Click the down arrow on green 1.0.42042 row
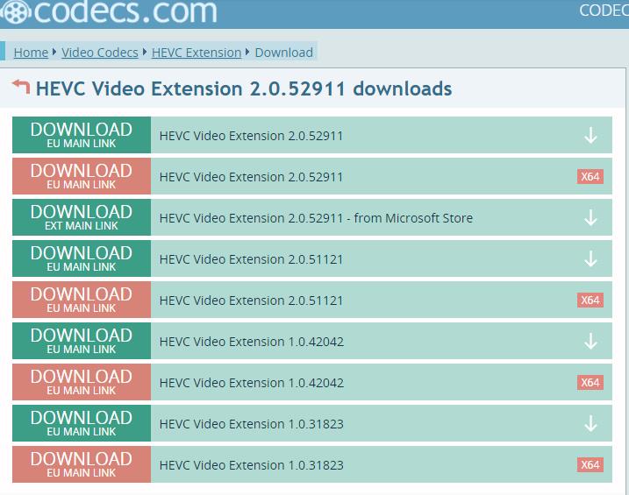Viewport: 629px width, 495px height. point(590,341)
